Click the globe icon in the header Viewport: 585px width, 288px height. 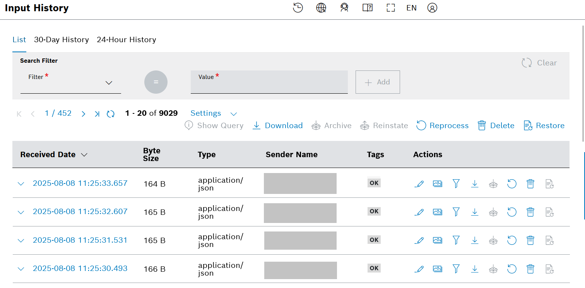coord(321,8)
